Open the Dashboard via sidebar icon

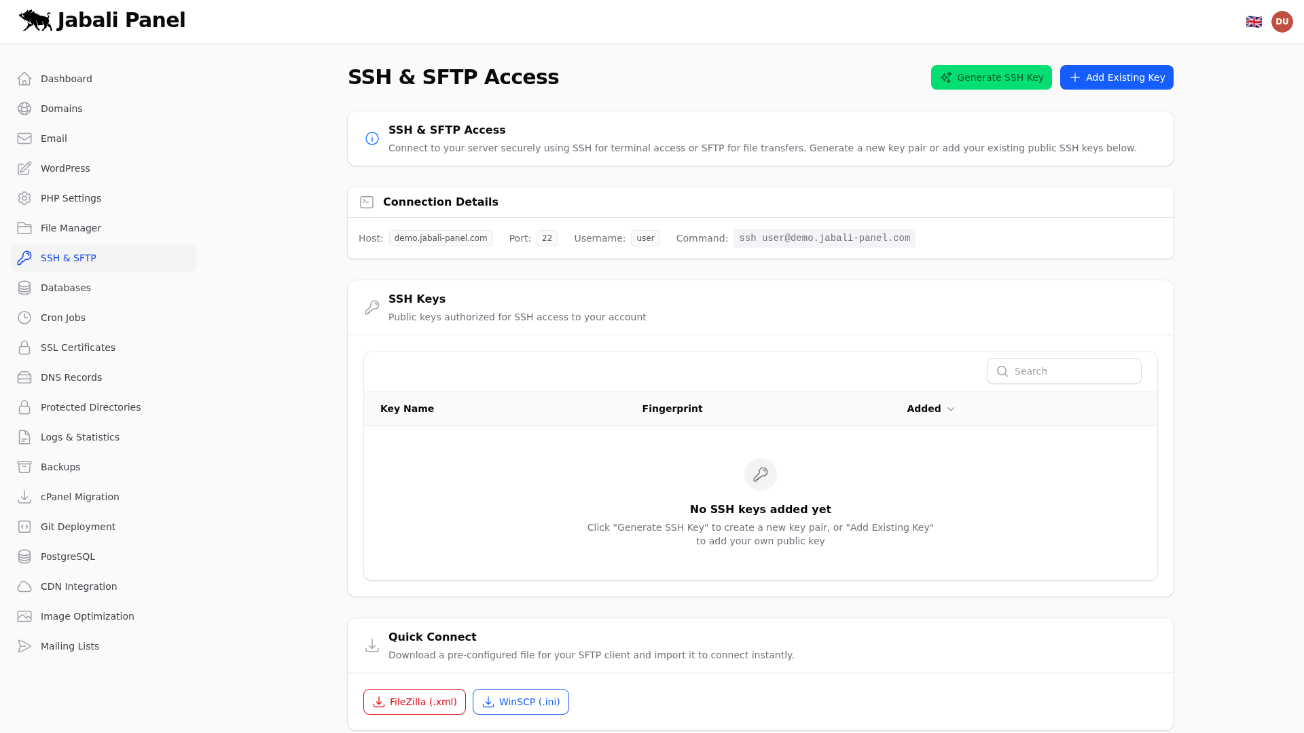click(24, 79)
